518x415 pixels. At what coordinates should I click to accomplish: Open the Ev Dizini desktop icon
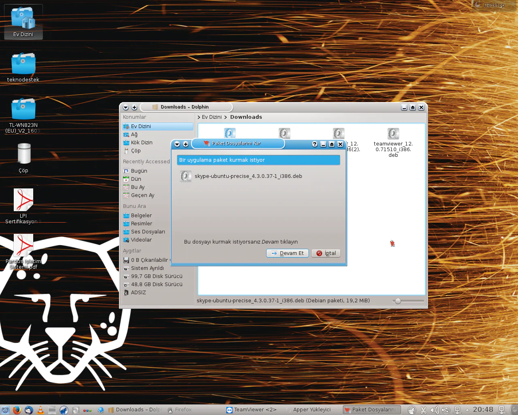[23, 21]
